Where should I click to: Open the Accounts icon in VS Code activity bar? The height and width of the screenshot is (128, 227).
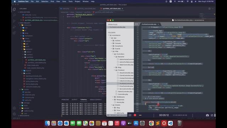[14, 108]
